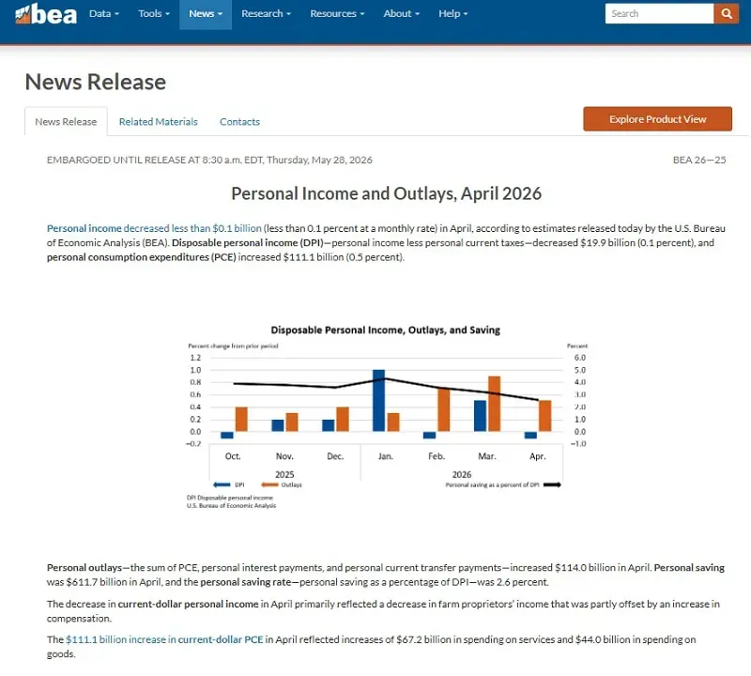
Task: Select the News Release tab
Action: 66,122
